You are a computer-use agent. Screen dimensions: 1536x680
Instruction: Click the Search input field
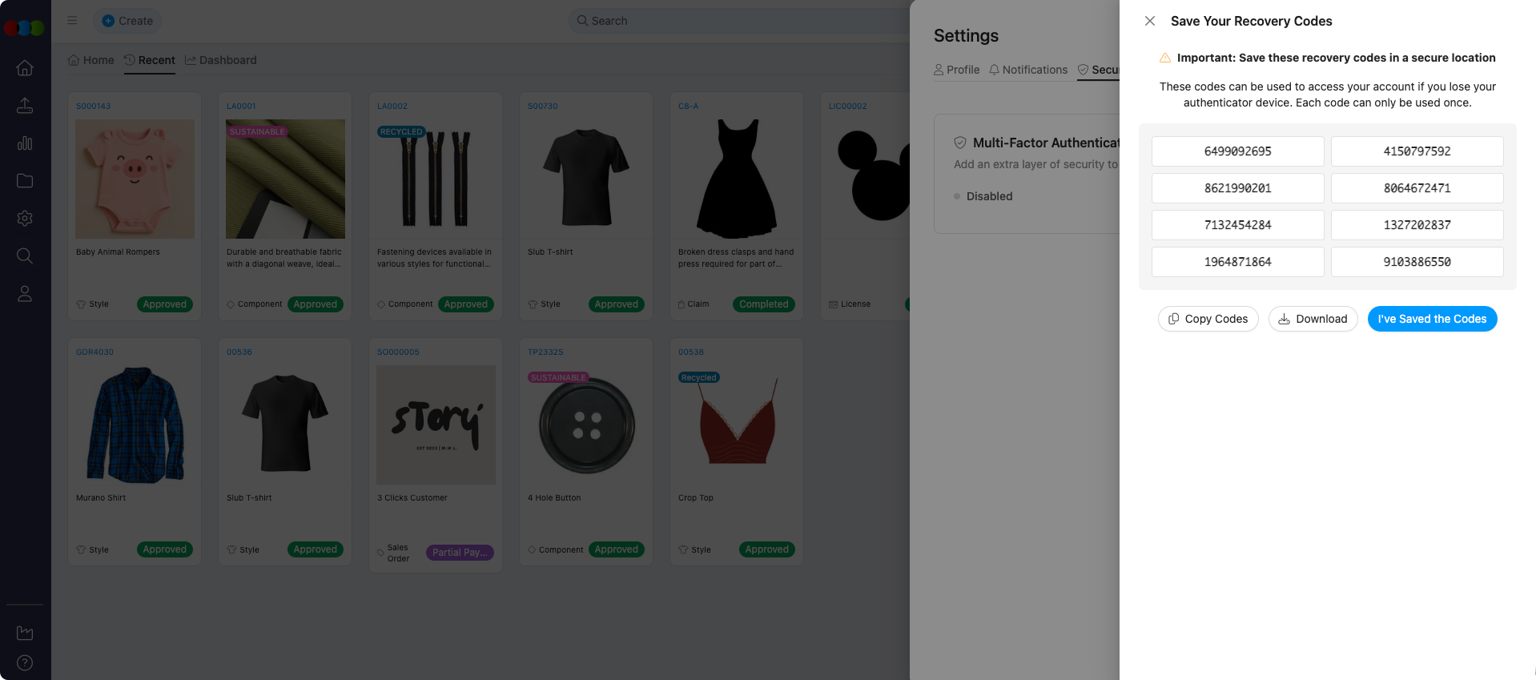pos(737,21)
